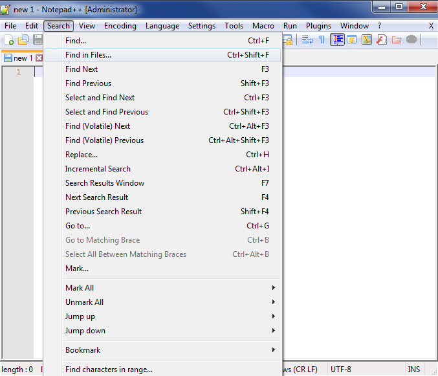
Task: Expand the Mark All submenu arrow
Action: [274, 288]
